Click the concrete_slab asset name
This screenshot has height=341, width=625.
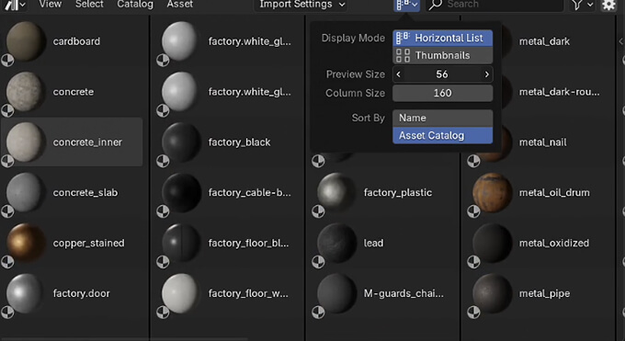(x=85, y=193)
